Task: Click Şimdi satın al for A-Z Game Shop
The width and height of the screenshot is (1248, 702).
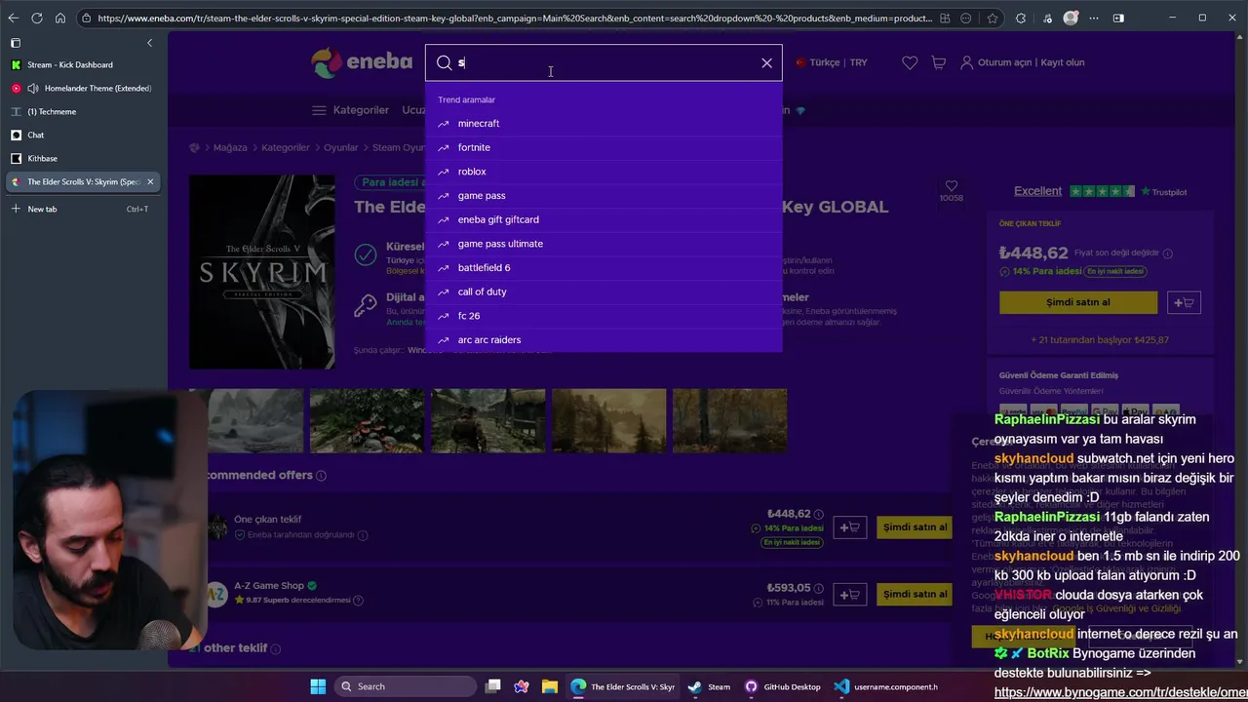Action: click(x=915, y=594)
